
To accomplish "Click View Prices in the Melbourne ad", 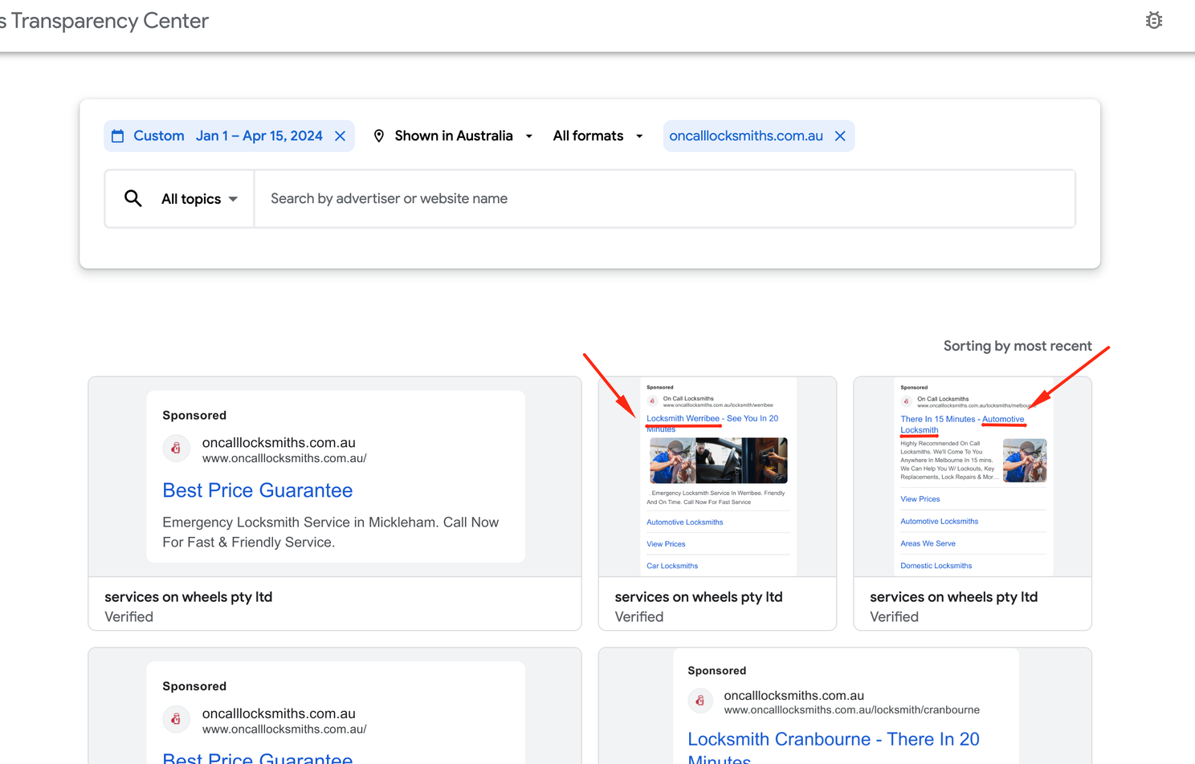I will [920, 499].
